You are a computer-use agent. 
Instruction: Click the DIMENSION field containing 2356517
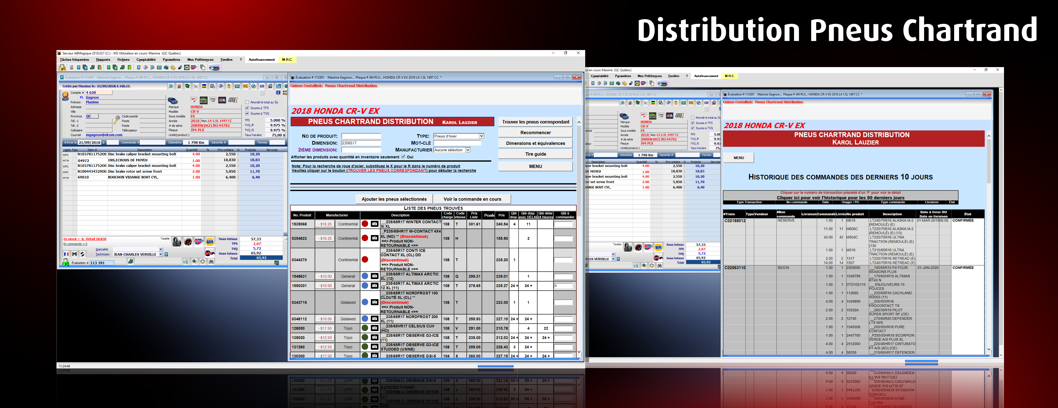[x=361, y=143]
